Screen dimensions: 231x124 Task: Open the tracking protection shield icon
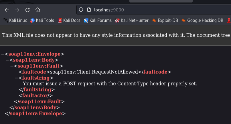pyautogui.click(x=81, y=10)
